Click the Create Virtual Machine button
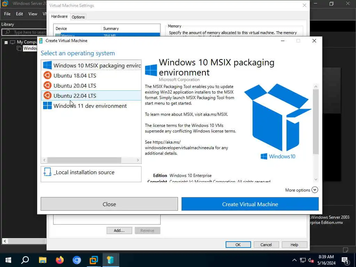Screen dimensions: 356x267 [250, 204]
